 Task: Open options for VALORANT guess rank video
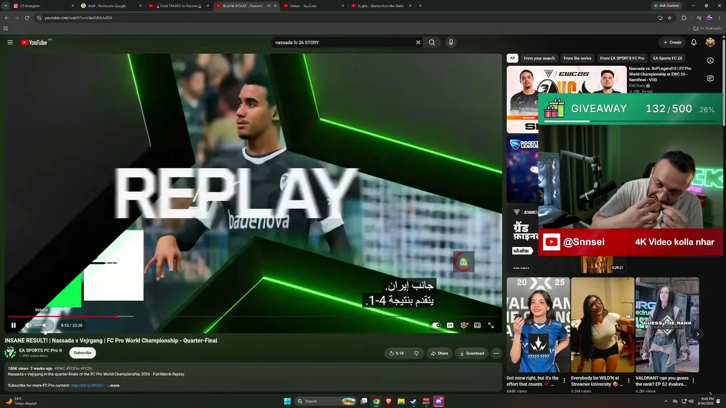(x=693, y=381)
